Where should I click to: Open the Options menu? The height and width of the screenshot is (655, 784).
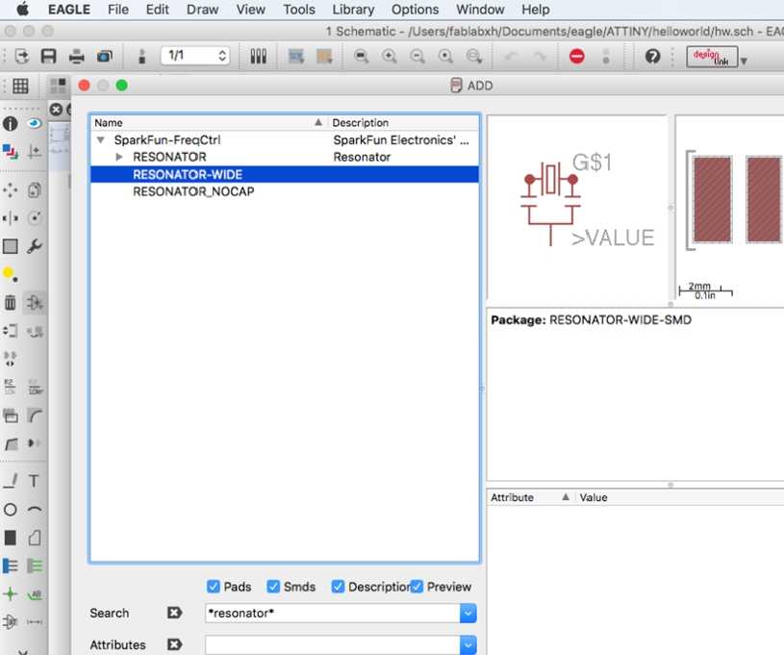(415, 10)
